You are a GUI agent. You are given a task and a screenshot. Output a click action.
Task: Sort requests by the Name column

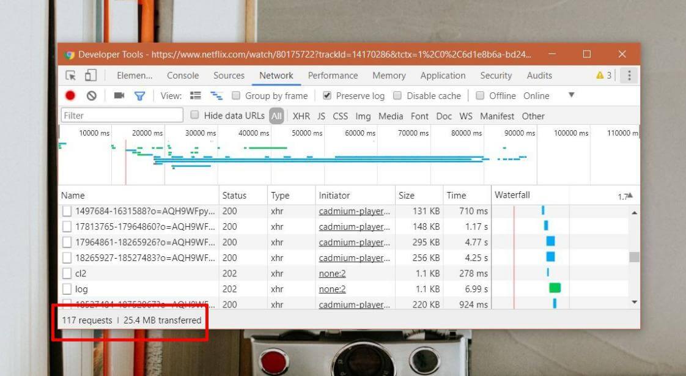tap(138, 195)
